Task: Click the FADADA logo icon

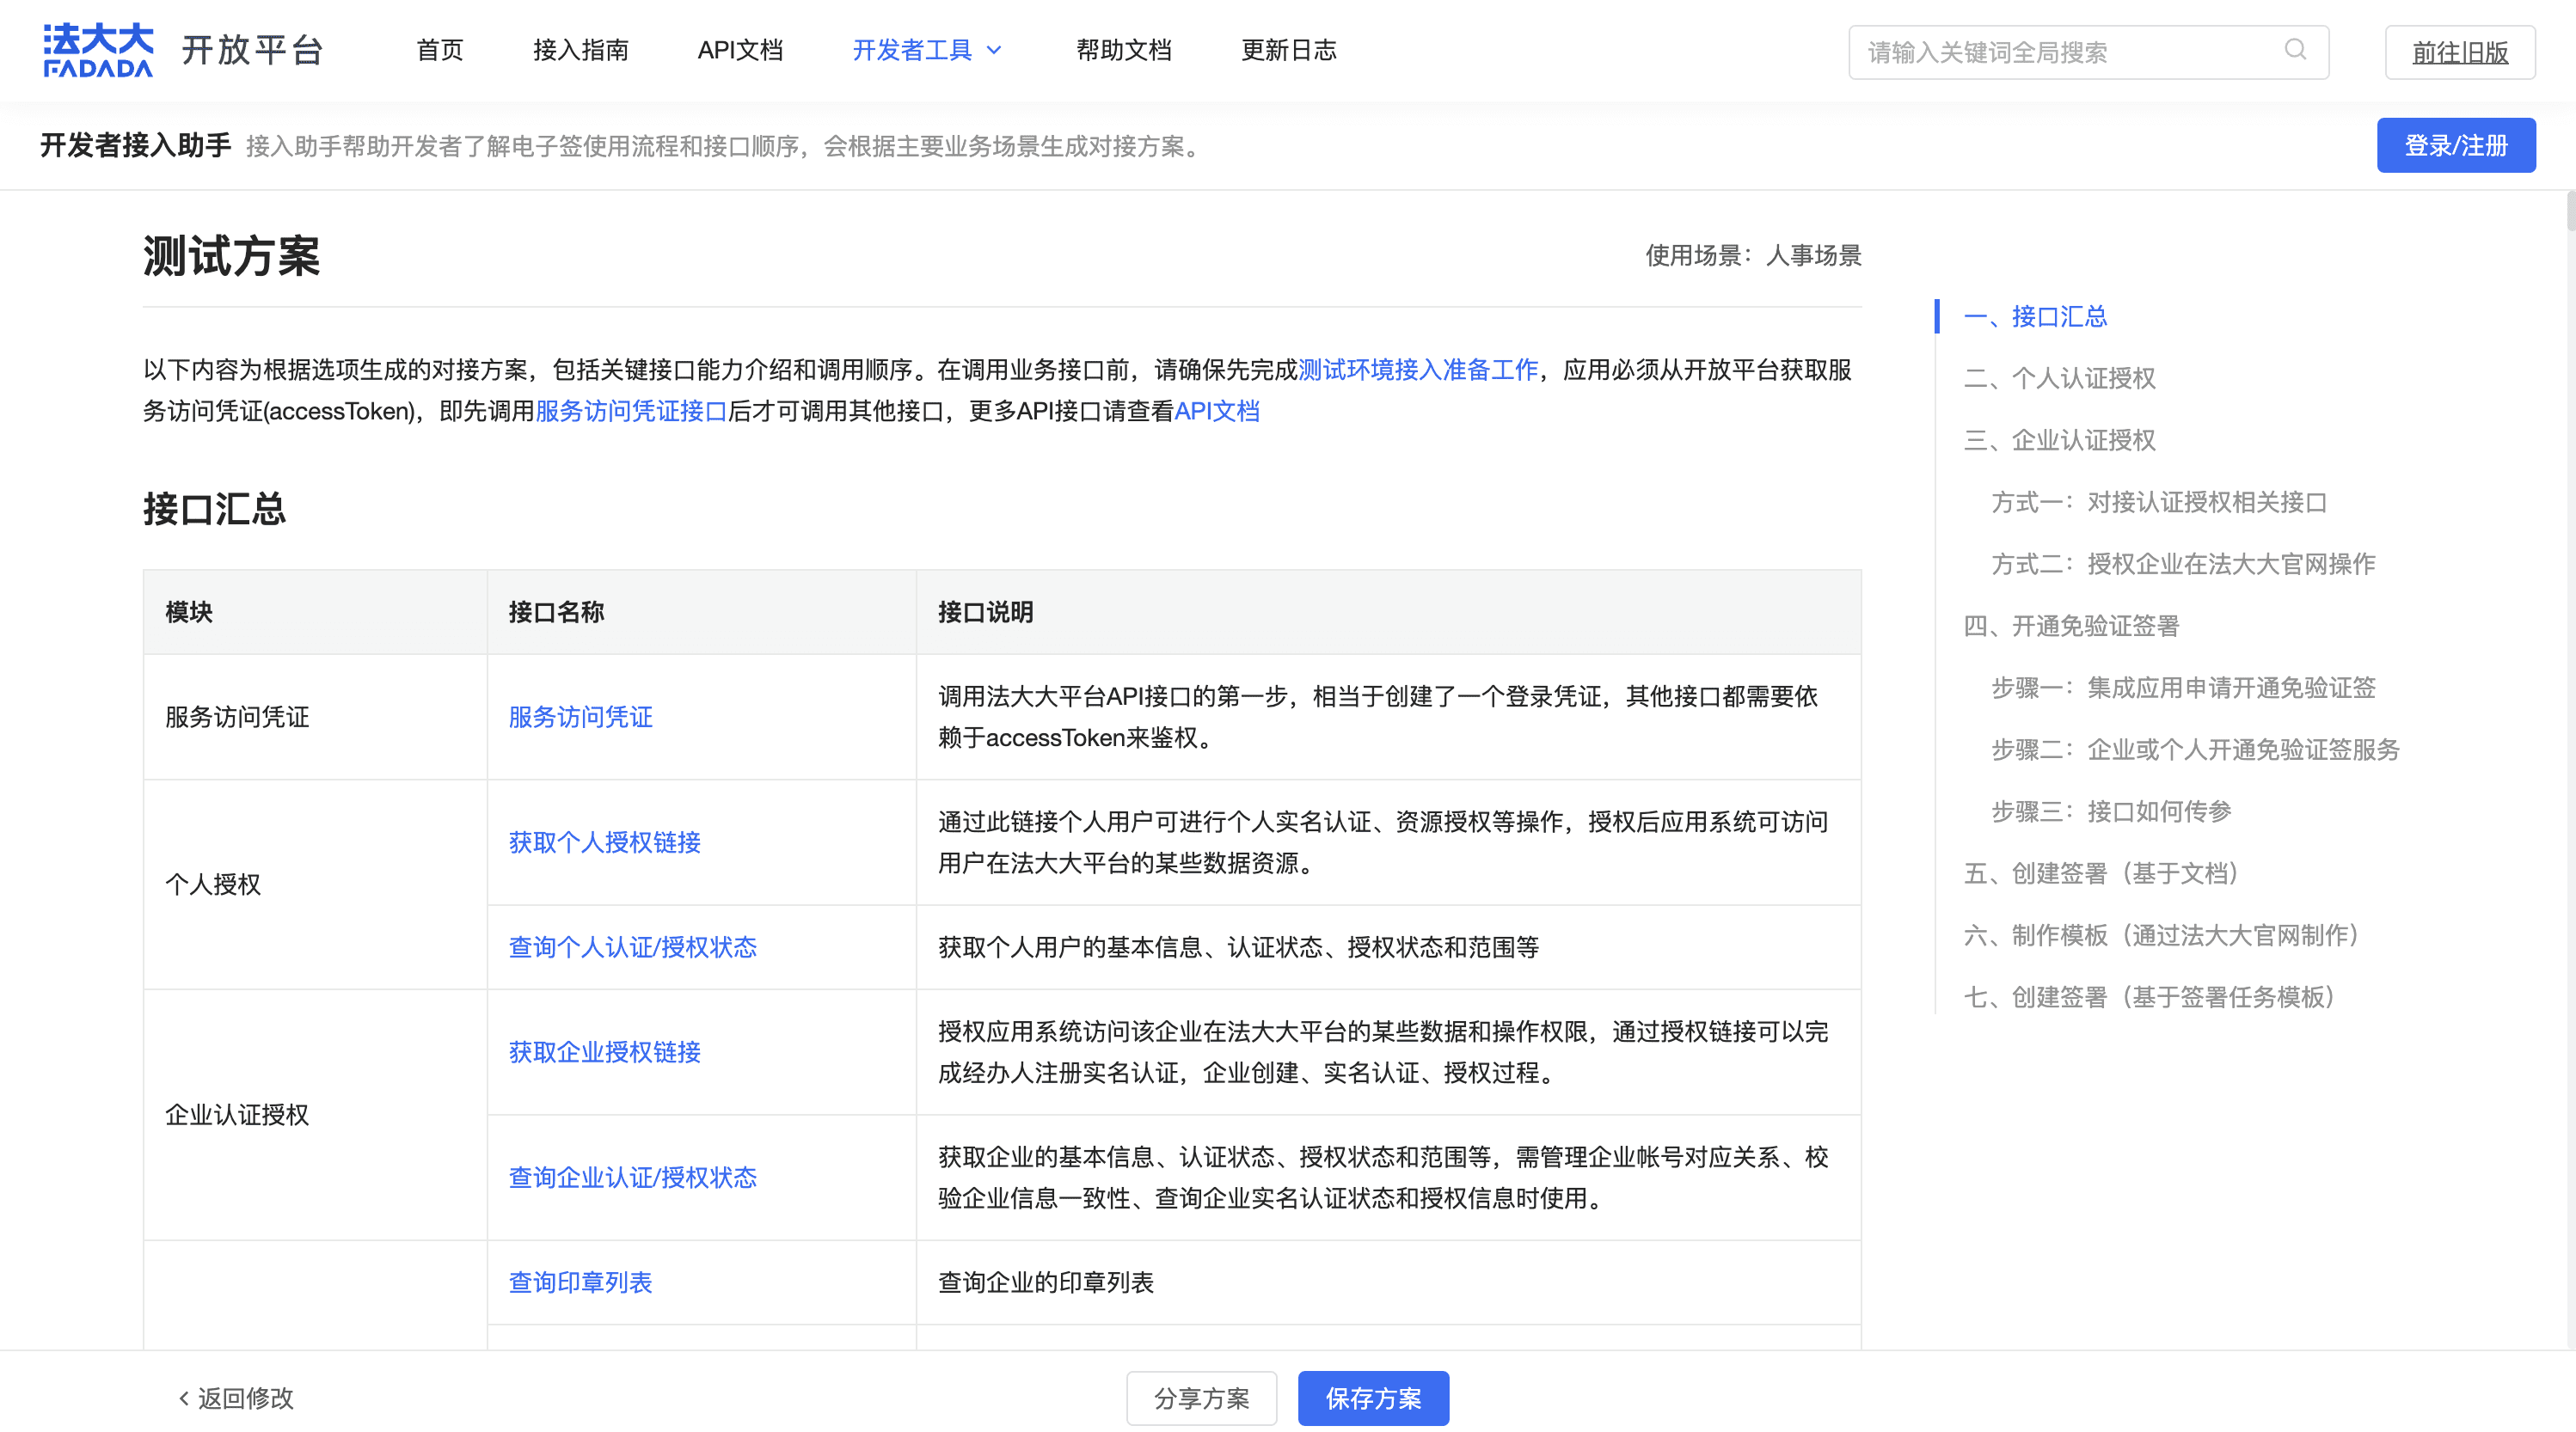Action: pos(98,50)
